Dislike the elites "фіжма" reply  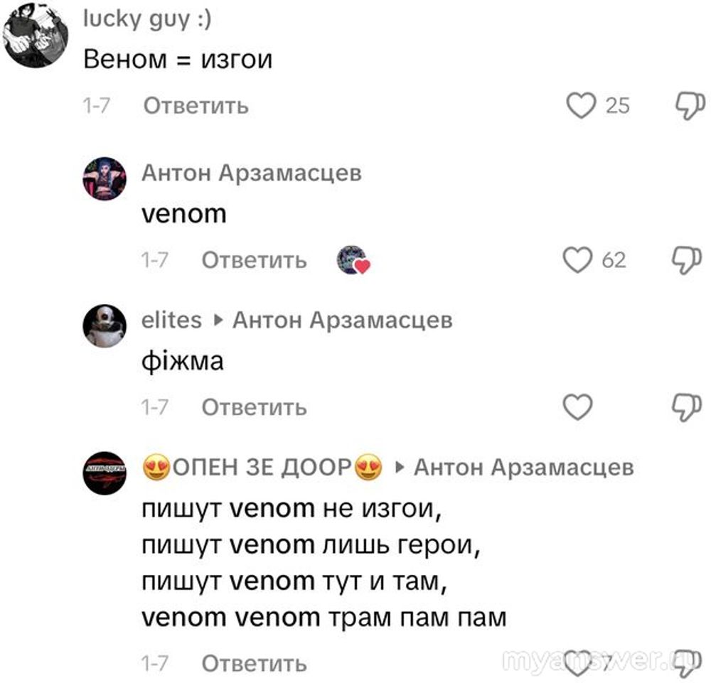click(687, 407)
